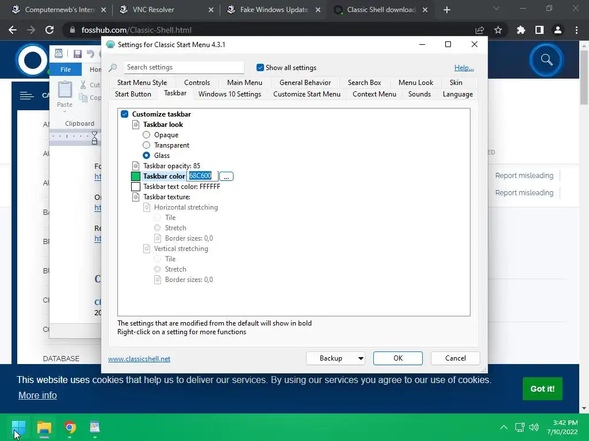Viewport: 589px width, 441px height.
Task: Open the Chrome profile avatar icon
Action: [558, 30]
